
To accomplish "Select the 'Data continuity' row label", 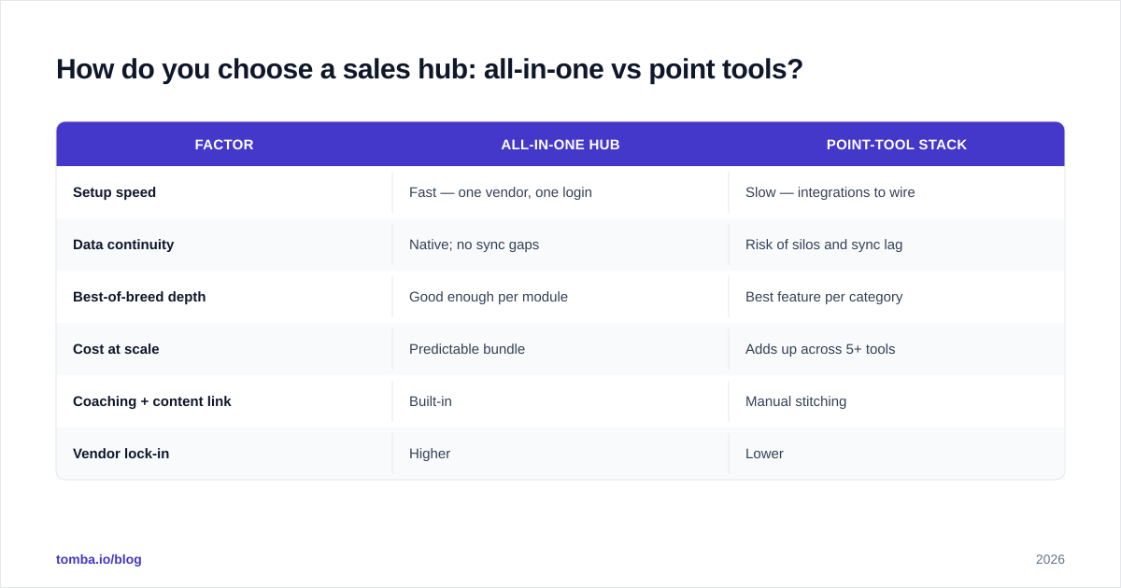I will (x=123, y=245).
